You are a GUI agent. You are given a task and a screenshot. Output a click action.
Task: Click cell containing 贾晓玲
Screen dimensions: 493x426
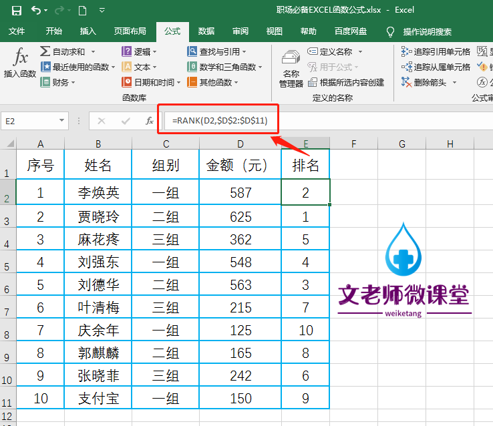(98, 217)
